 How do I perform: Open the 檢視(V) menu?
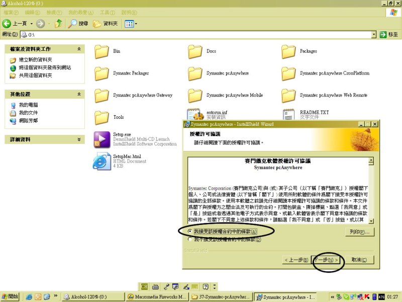54,12
